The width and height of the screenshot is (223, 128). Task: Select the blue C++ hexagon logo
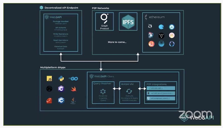pos(61,100)
